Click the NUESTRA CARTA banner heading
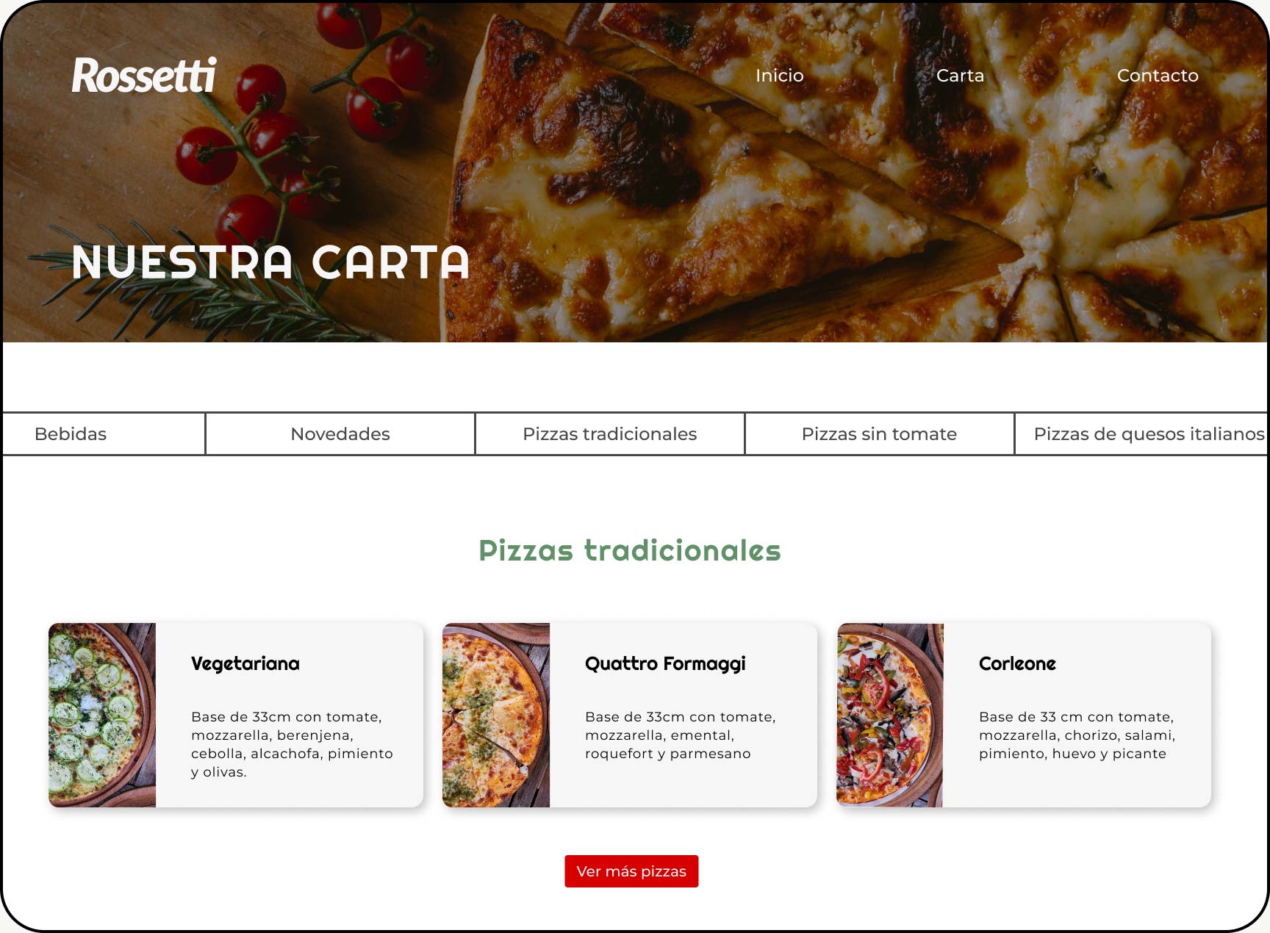 (270, 262)
